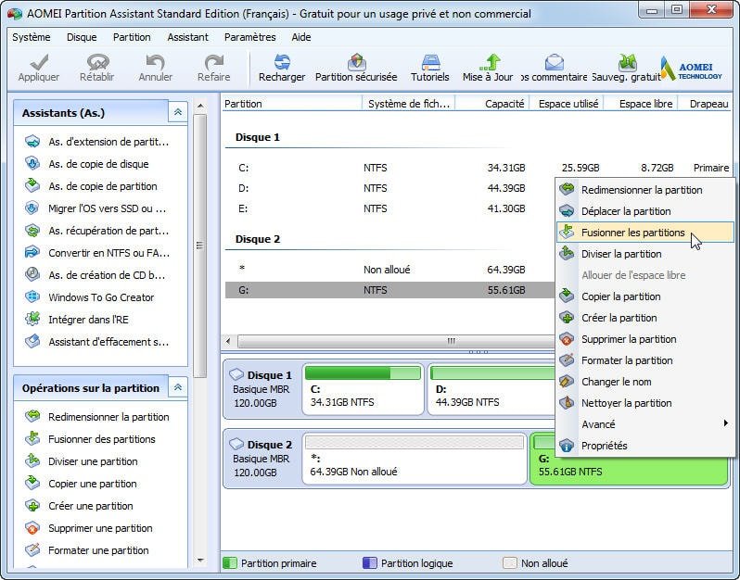
Task: Open the Système menu
Action: [x=32, y=37]
